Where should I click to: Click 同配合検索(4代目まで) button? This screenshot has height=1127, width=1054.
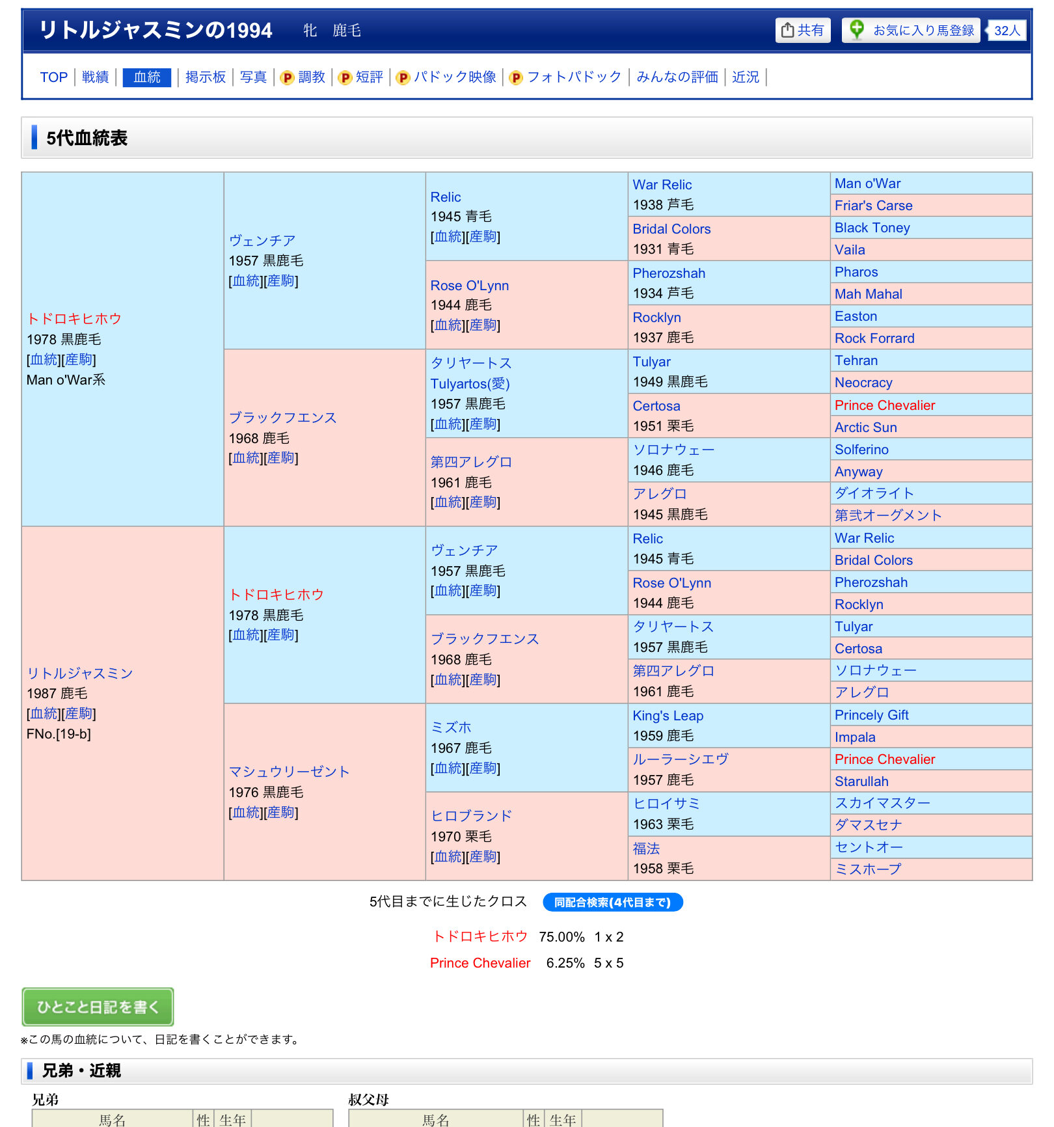pyautogui.click(x=613, y=903)
